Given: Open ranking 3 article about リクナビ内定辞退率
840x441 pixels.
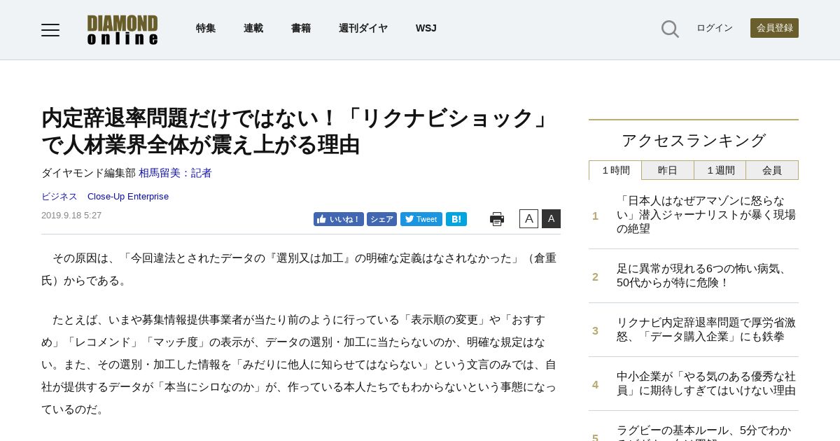Looking at the screenshot, I should [706, 329].
